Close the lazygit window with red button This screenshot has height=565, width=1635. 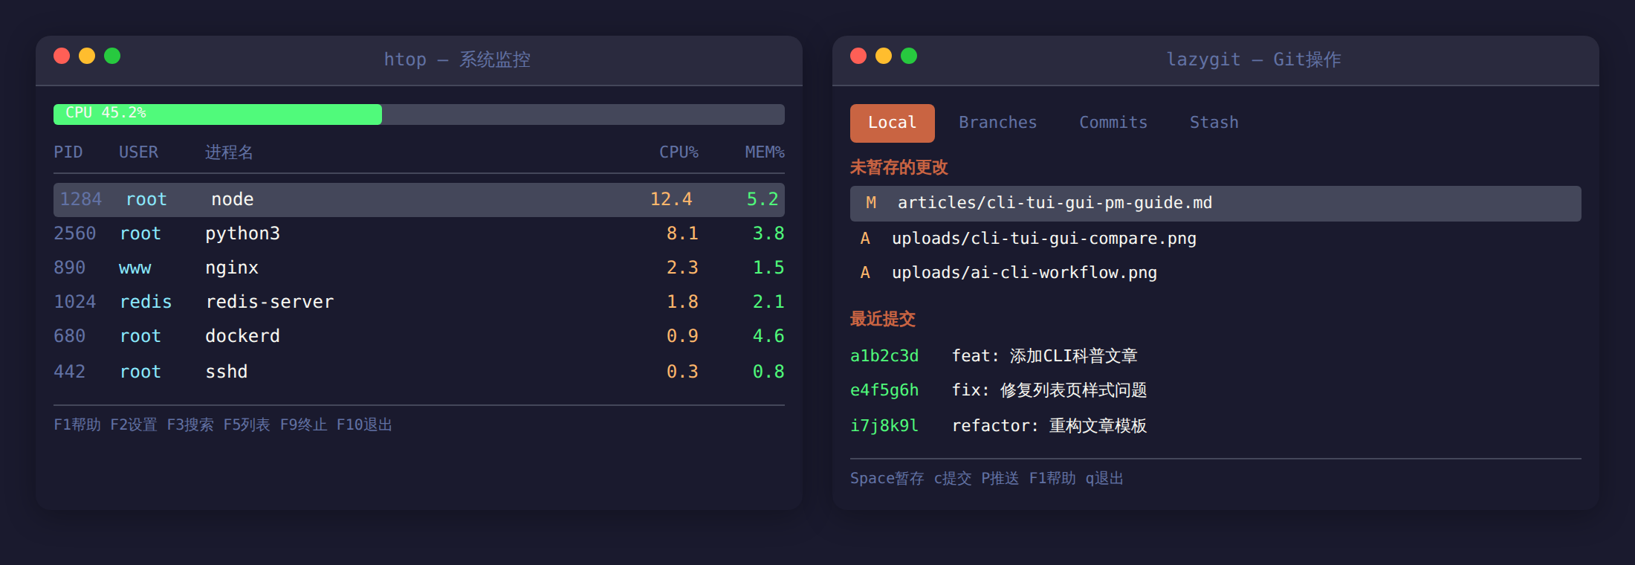click(858, 56)
